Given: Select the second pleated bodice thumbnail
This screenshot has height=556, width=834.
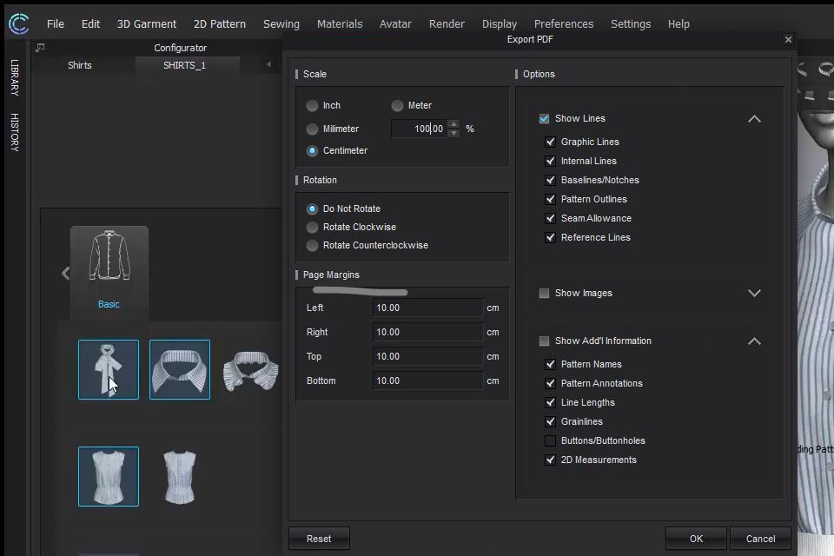Looking at the screenshot, I should tap(180, 477).
